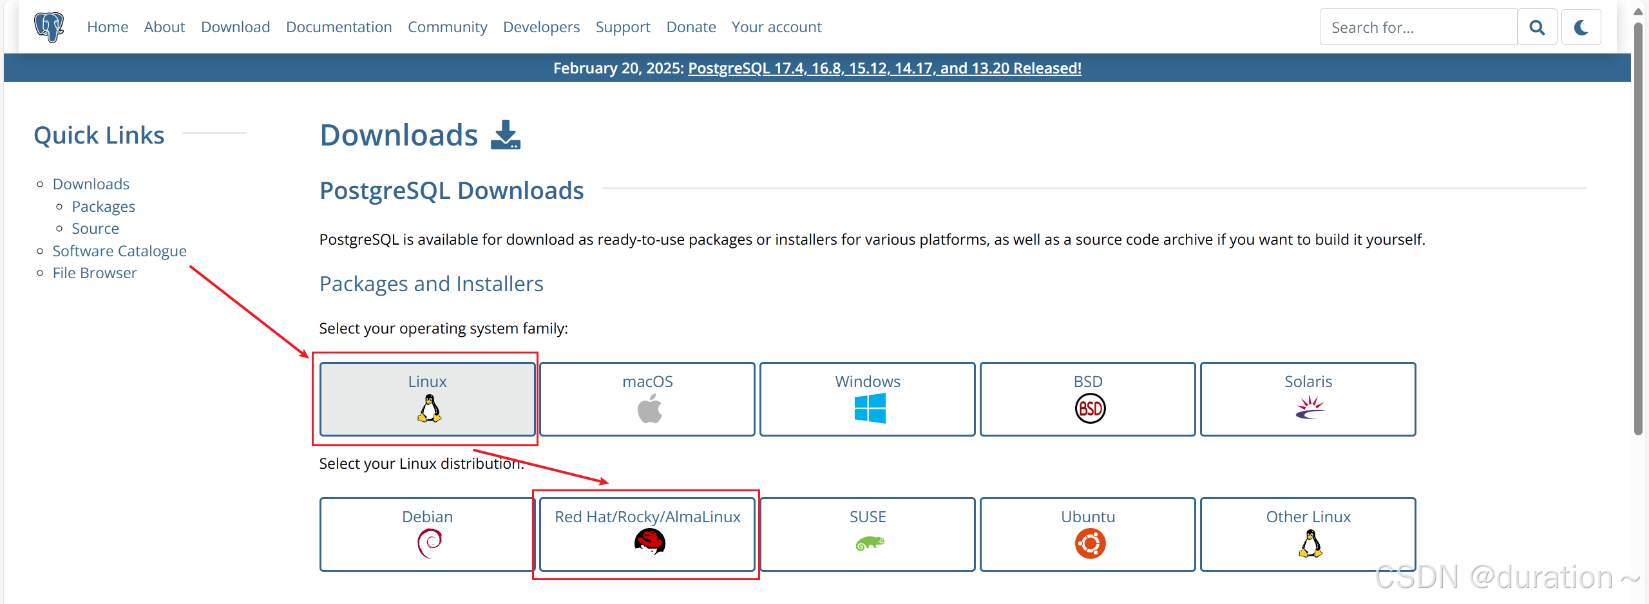
Task: Open Source in Quick Links
Action: pos(95,229)
